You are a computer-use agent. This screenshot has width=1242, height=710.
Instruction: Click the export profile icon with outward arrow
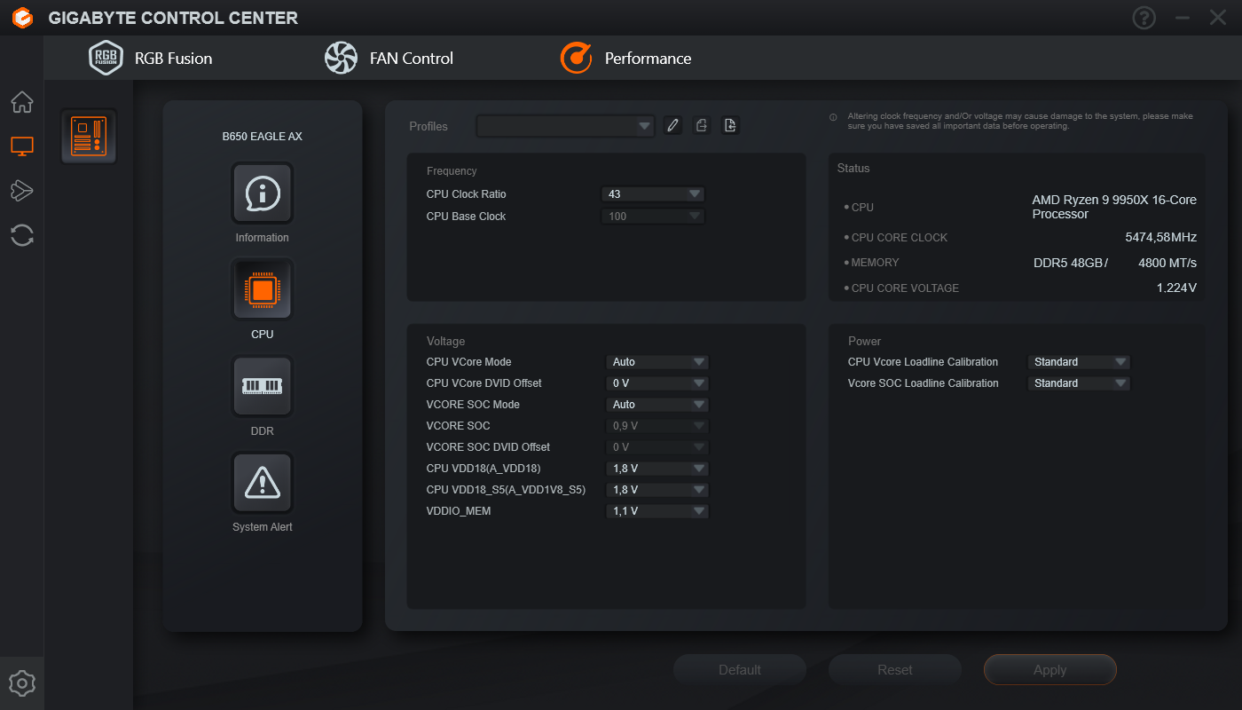click(702, 125)
